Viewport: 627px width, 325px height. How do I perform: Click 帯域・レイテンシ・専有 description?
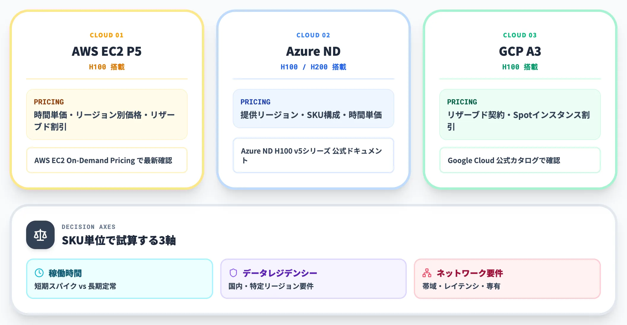(x=461, y=286)
